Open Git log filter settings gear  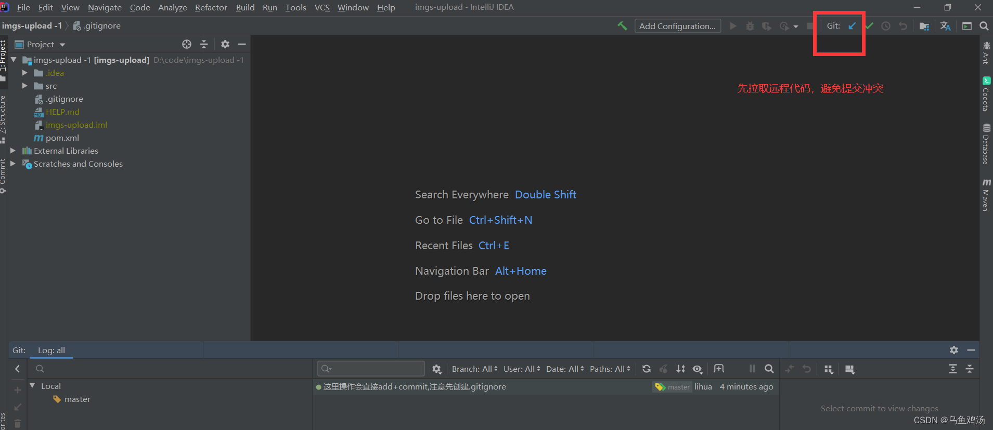coord(436,369)
